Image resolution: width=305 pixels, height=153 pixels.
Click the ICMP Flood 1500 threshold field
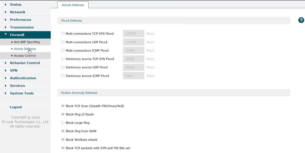(134, 50)
